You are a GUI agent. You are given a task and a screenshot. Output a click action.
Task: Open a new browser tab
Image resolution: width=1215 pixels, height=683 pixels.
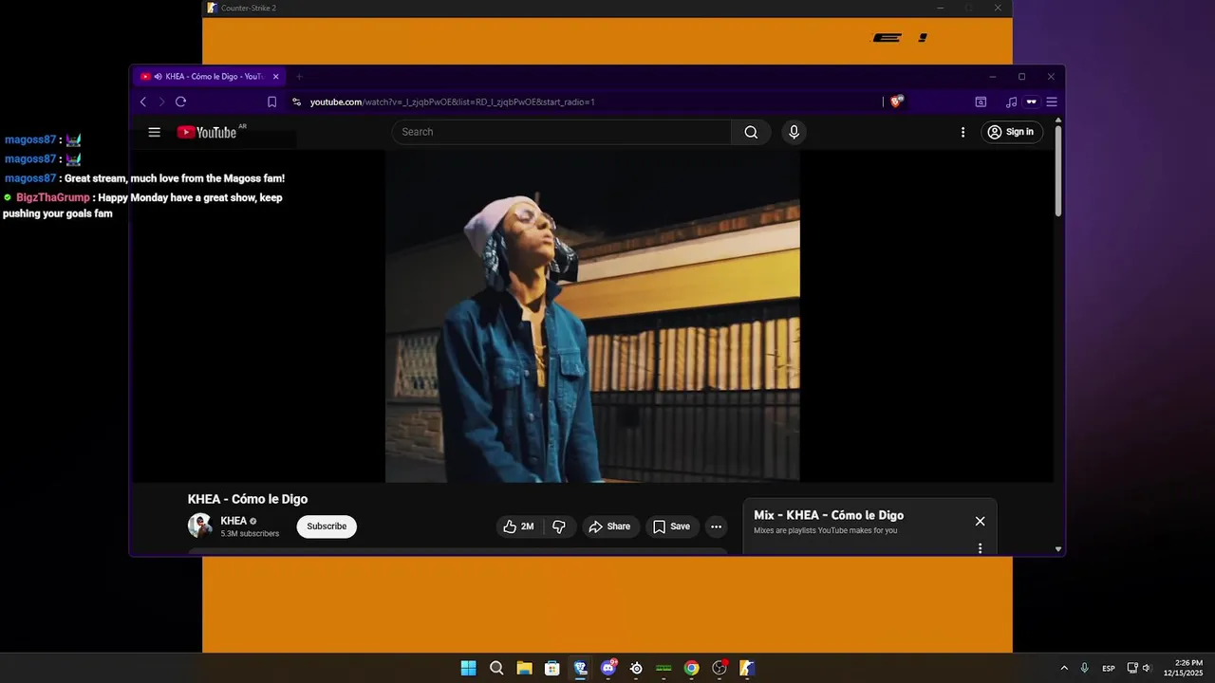point(299,76)
